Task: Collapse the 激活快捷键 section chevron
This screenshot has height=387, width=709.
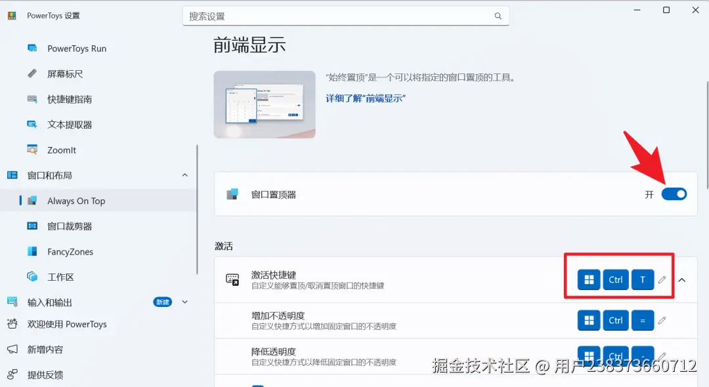Action: click(x=681, y=279)
